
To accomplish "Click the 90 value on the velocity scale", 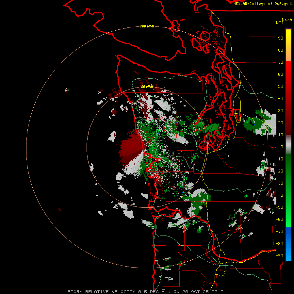I will pos(281,38).
